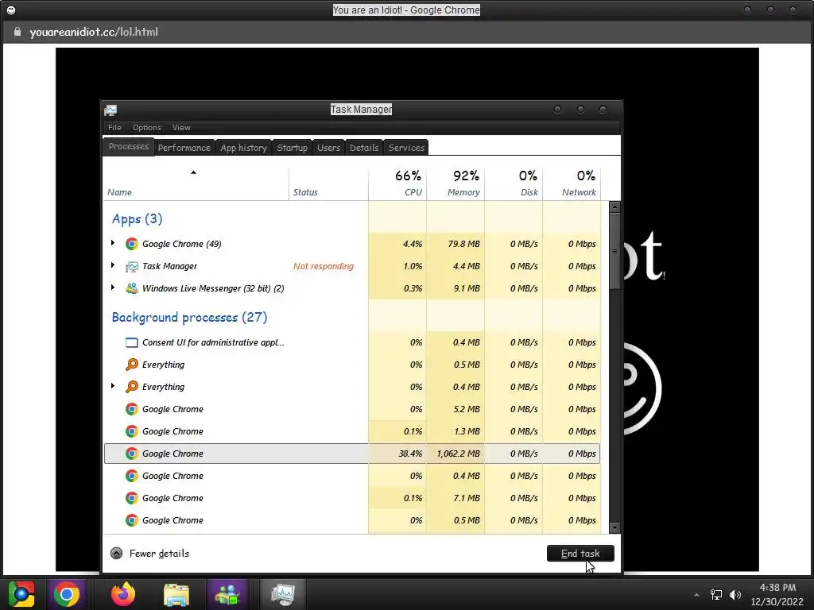Click the youareanidiot.cc address bar URL
Viewport: 814px width, 610px height.
[x=94, y=32]
